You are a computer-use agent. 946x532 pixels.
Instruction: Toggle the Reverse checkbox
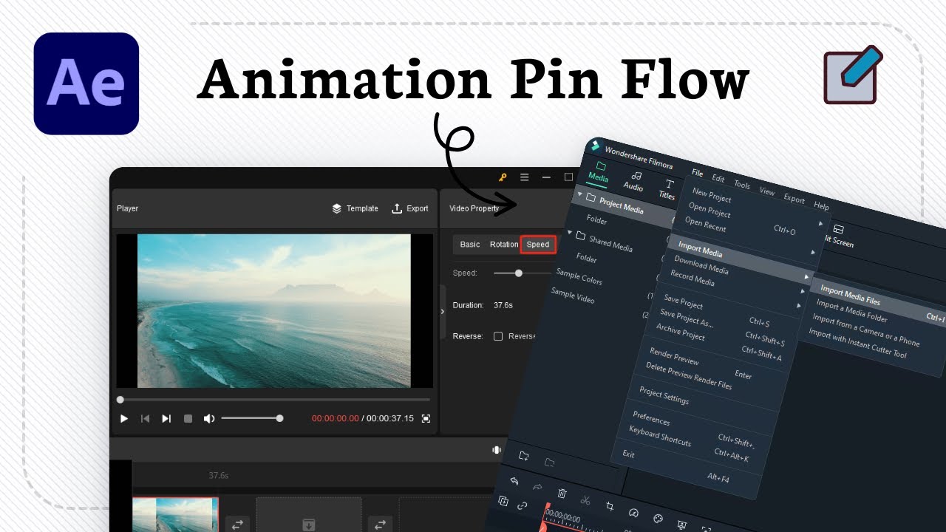(498, 336)
